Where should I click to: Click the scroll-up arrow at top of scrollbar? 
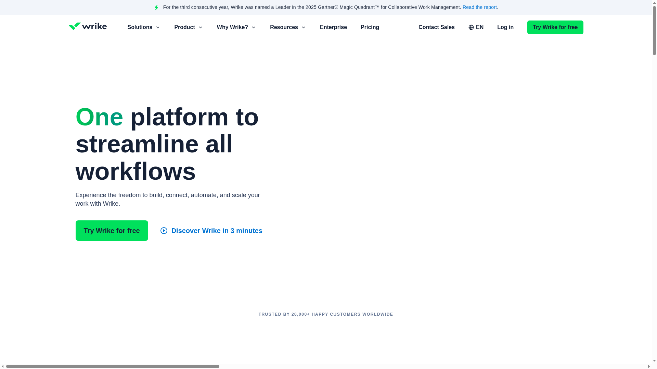click(x=654, y=3)
